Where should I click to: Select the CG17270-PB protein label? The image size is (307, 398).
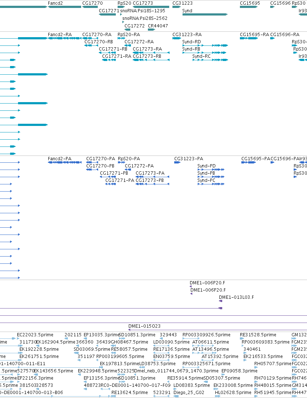click(x=100, y=166)
